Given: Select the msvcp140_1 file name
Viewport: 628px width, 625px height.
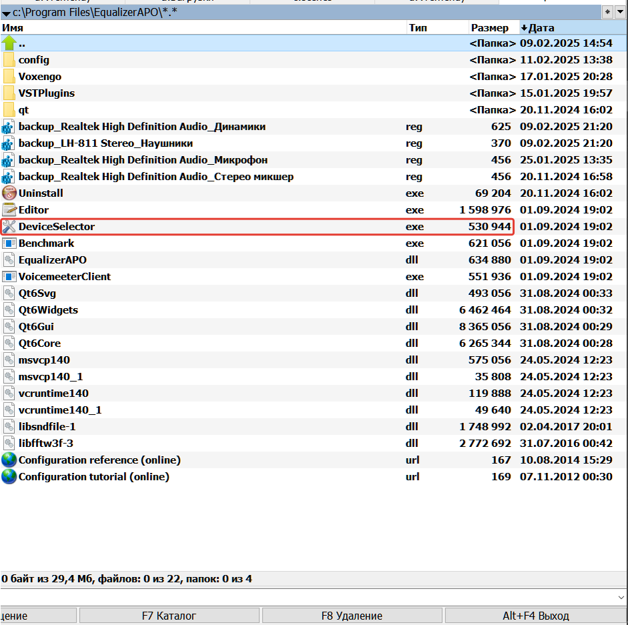Looking at the screenshot, I should tap(51, 377).
